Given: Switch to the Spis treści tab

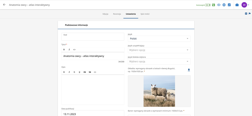Looking at the screenshot, I should 145,14.
